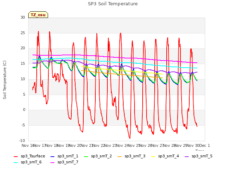
Task: Toggle the sp3_smT_3 legend entry
Action: coord(131,156)
